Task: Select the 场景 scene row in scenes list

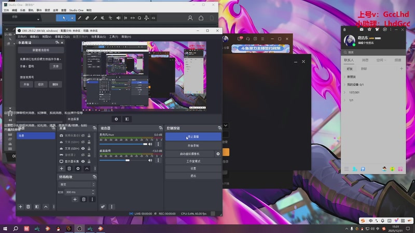Action: [x=36, y=136]
